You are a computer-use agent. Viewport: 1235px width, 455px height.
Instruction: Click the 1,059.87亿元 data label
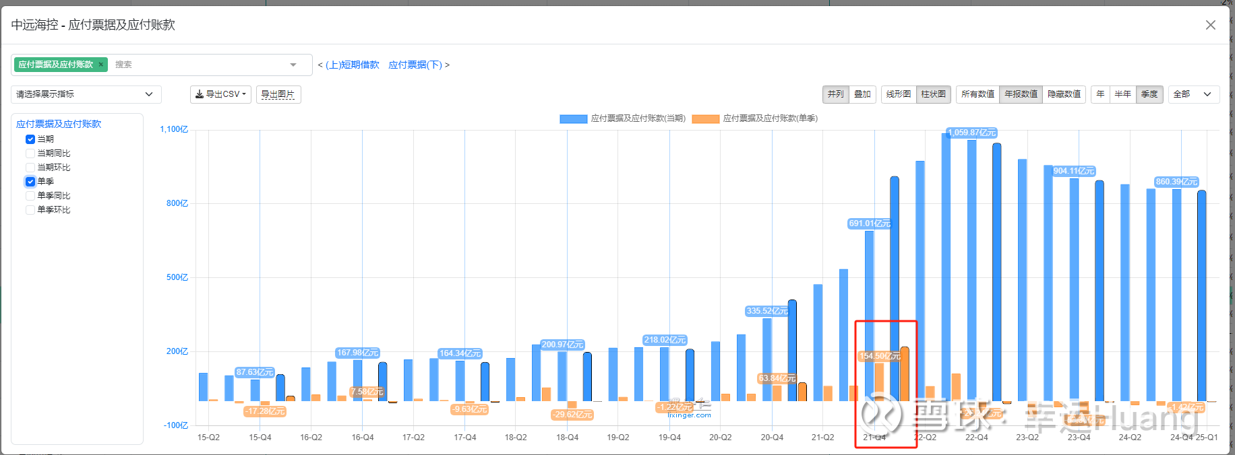(x=971, y=133)
